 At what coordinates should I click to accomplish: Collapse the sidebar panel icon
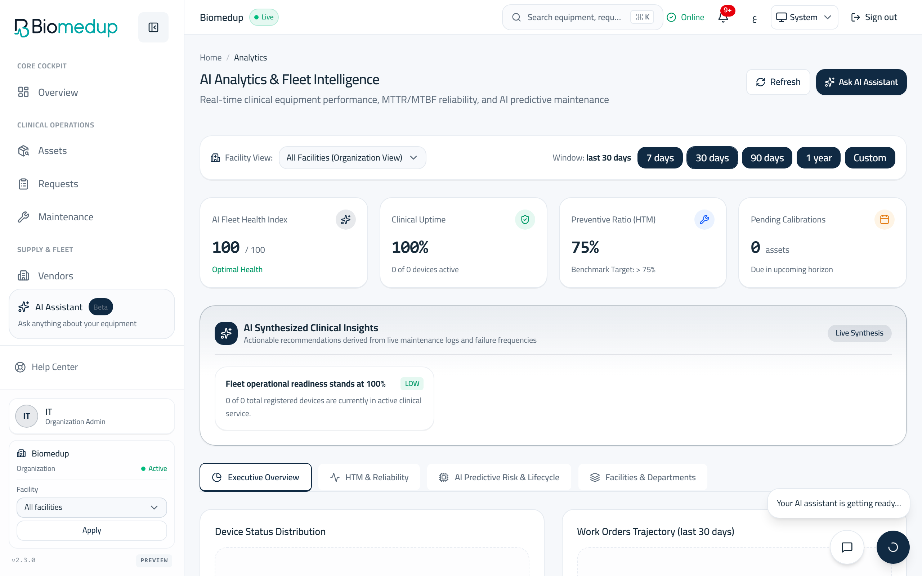[153, 27]
